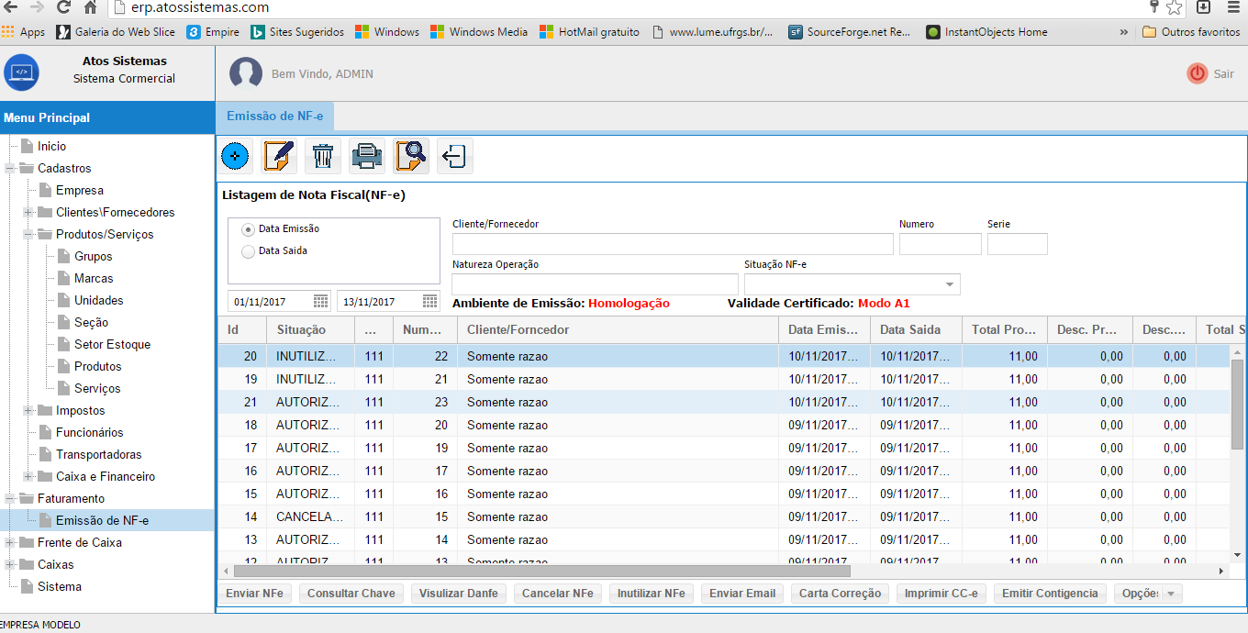The width and height of the screenshot is (1248, 633).
Task: Click the Cliente/Fornecedor input field
Action: (x=673, y=244)
